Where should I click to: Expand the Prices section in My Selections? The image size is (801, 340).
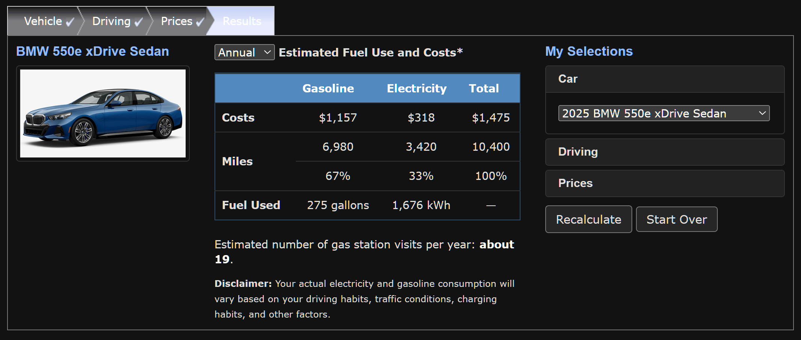(665, 183)
